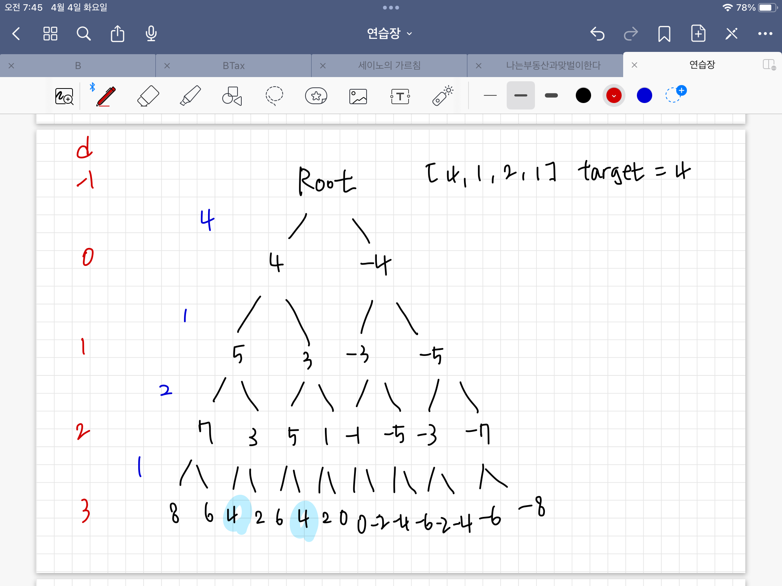Open the more options ellipsis menu
This screenshot has width=782, height=586.
(765, 34)
